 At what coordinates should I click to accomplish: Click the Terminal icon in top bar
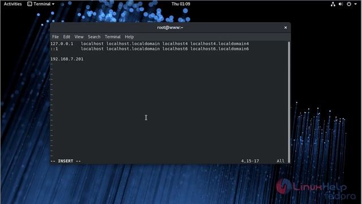(29, 4)
